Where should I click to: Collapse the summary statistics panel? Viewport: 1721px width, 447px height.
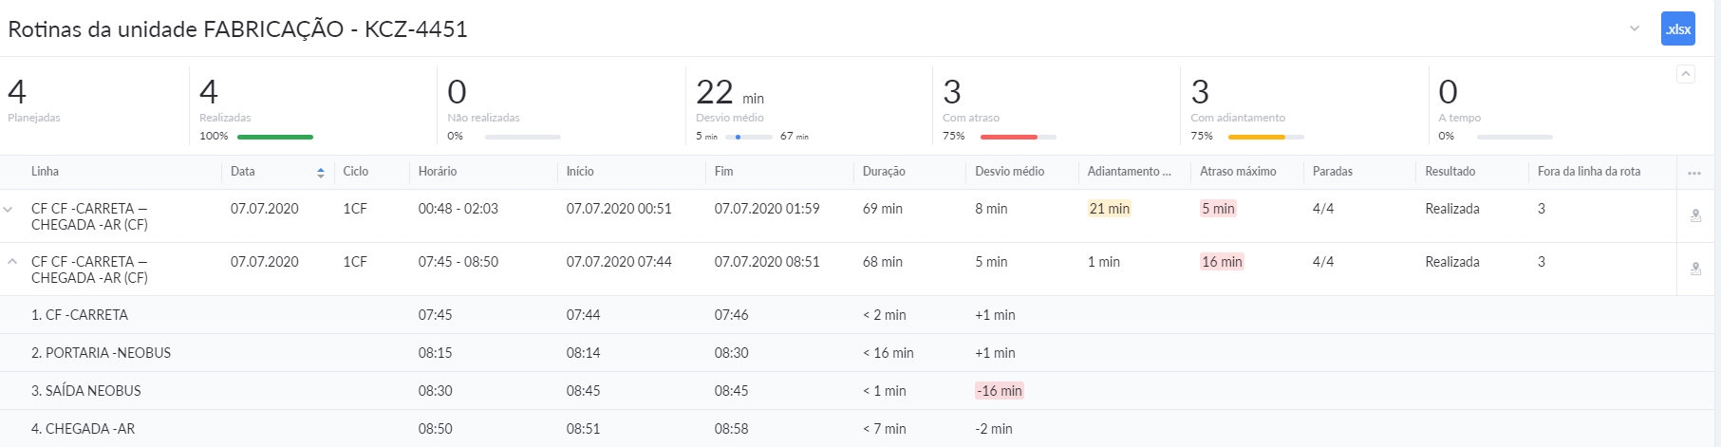tap(1686, 74)
